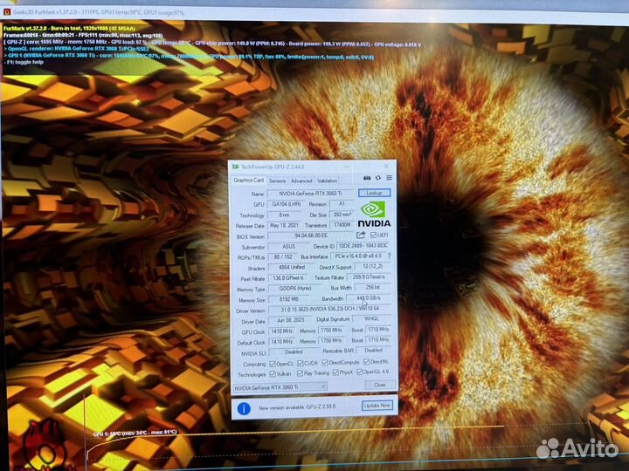Click the NVIDIA logo in GPU-Z
Screen dimensions: 629x471
374,215
